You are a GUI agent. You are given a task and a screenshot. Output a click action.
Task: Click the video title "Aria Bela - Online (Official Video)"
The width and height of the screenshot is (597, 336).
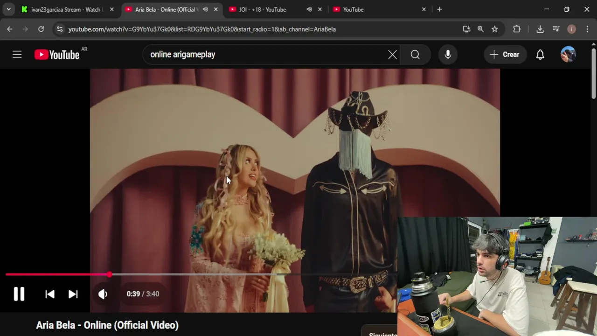(x=107, y=325)
